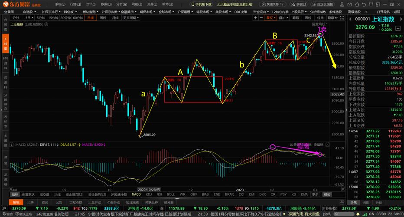Open 复权 dropdown
The width and height of the screenshot is (404, 217).
(270, 18)
